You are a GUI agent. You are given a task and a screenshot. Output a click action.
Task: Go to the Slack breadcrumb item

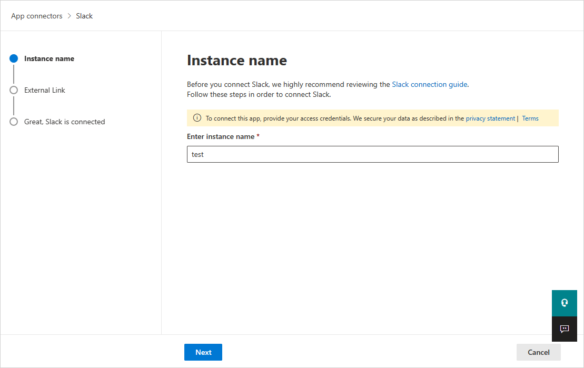click(84, 16)
